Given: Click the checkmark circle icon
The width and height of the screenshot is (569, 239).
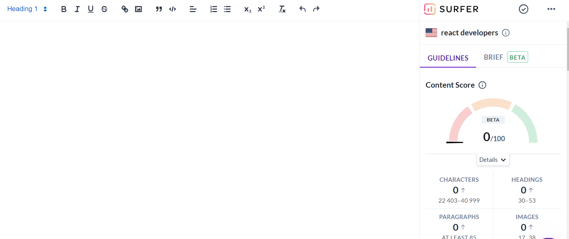Looking at the screenshot, I should point(523,9).
